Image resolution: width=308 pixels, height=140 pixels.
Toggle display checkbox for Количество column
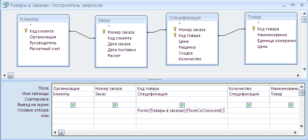click(x=249, y=105)
